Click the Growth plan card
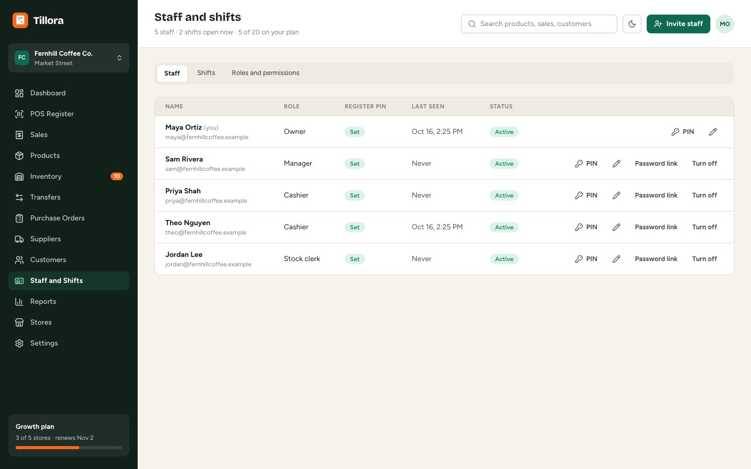The height and width of the screenshot is (469, 751). pyautogui.click(x=69, y=436)
